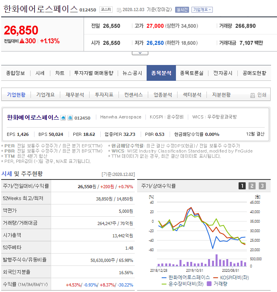Click the 업종PER 32.73 value
Image resolution: width=277 pixels, height=292 pixels.
[x=129, y=134]
